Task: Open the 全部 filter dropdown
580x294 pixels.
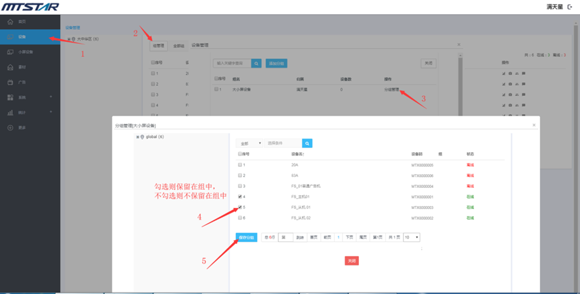Action: [249, 143]
